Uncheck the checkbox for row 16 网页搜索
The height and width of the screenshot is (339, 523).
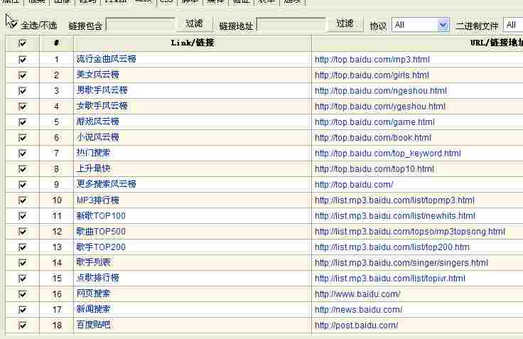(22, 294)
